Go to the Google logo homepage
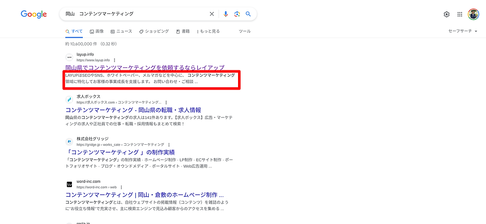486x224 pixels. point(34,14)
